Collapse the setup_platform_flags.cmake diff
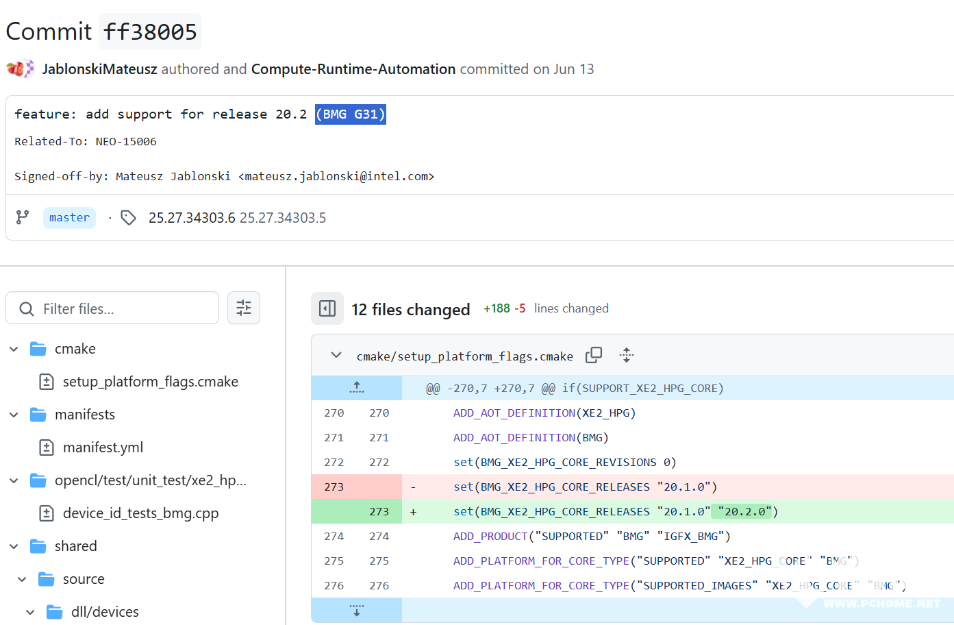Image resolution: width=954 pixels, height=625 pixels. click(336, 355)
